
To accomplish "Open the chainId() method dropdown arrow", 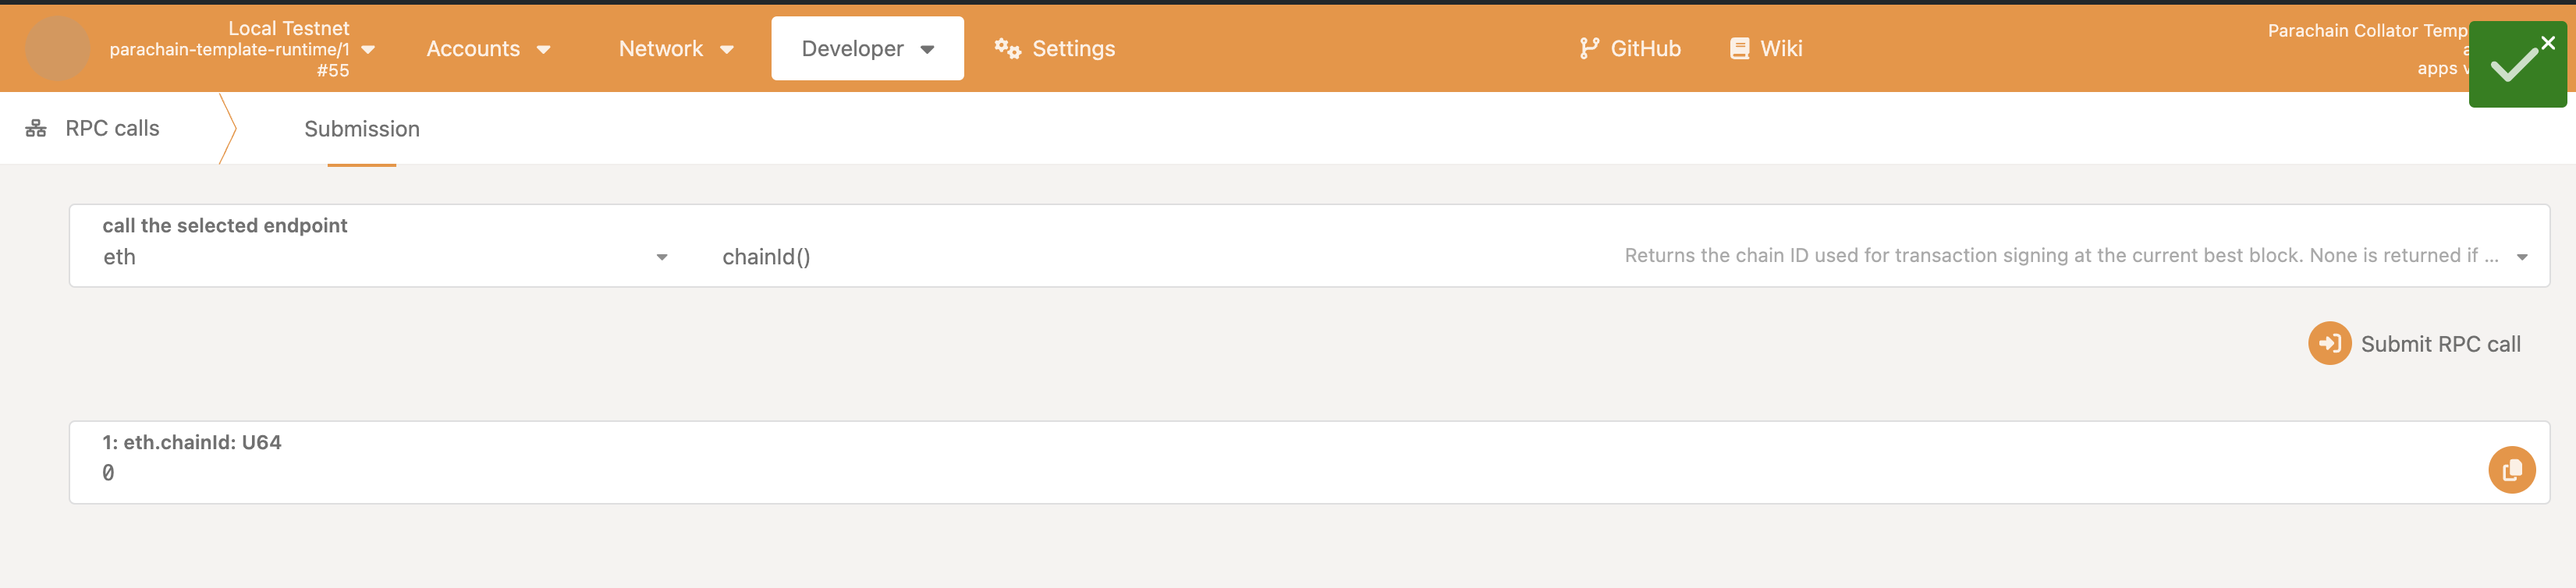I will pyautogui.click(x=2521, y=257).
